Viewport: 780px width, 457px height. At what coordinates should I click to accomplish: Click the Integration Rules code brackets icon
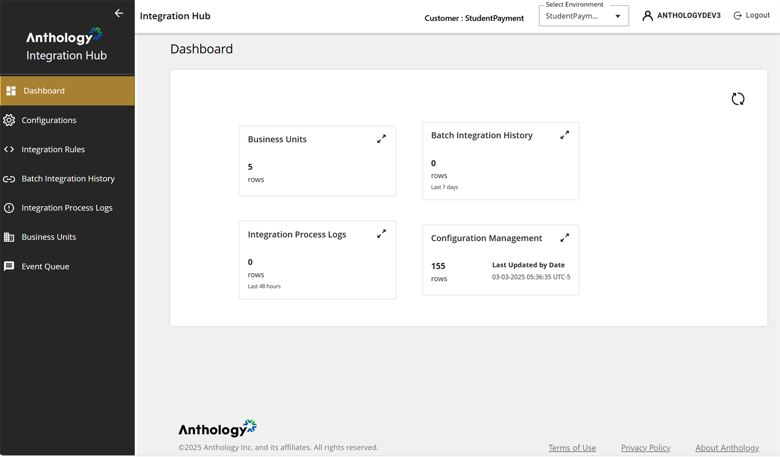pos(9,149)
